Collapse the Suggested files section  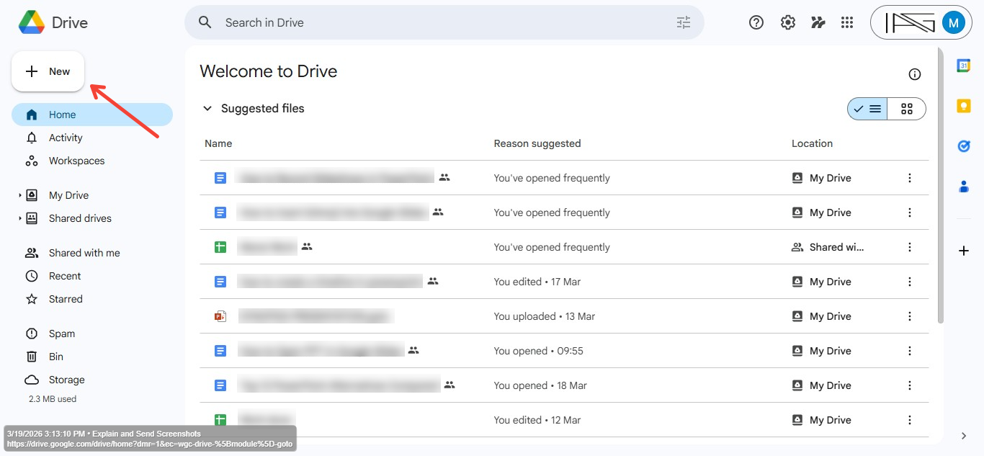(207, 109)
